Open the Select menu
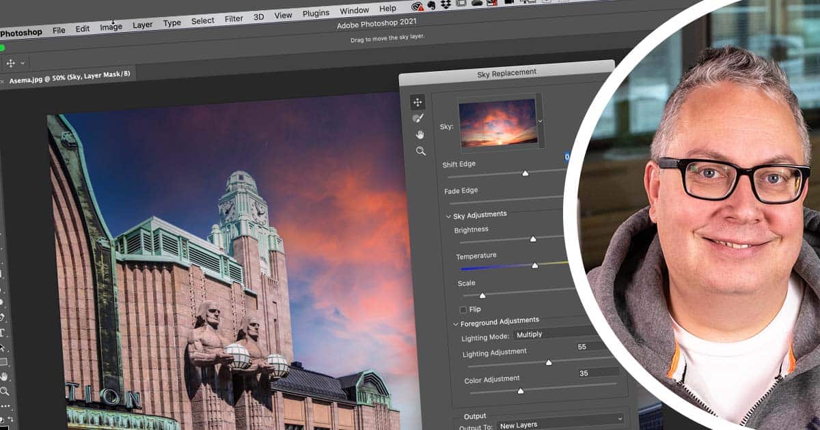820x430 pixels. (202, 20)
